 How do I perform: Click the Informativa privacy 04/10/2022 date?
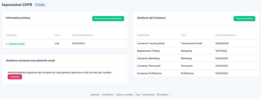(x=79, y=44)
